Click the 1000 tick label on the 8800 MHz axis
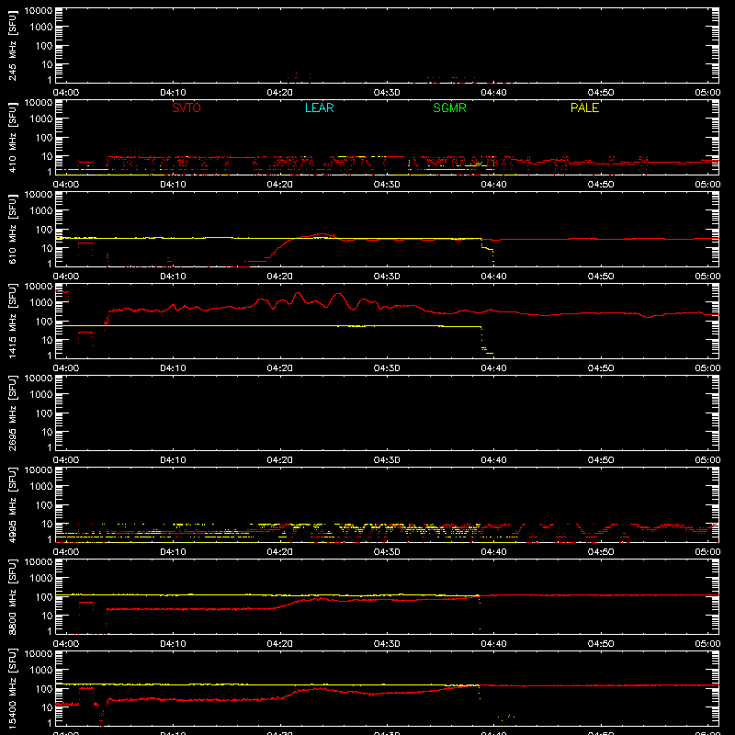 [x=41, y=579]
